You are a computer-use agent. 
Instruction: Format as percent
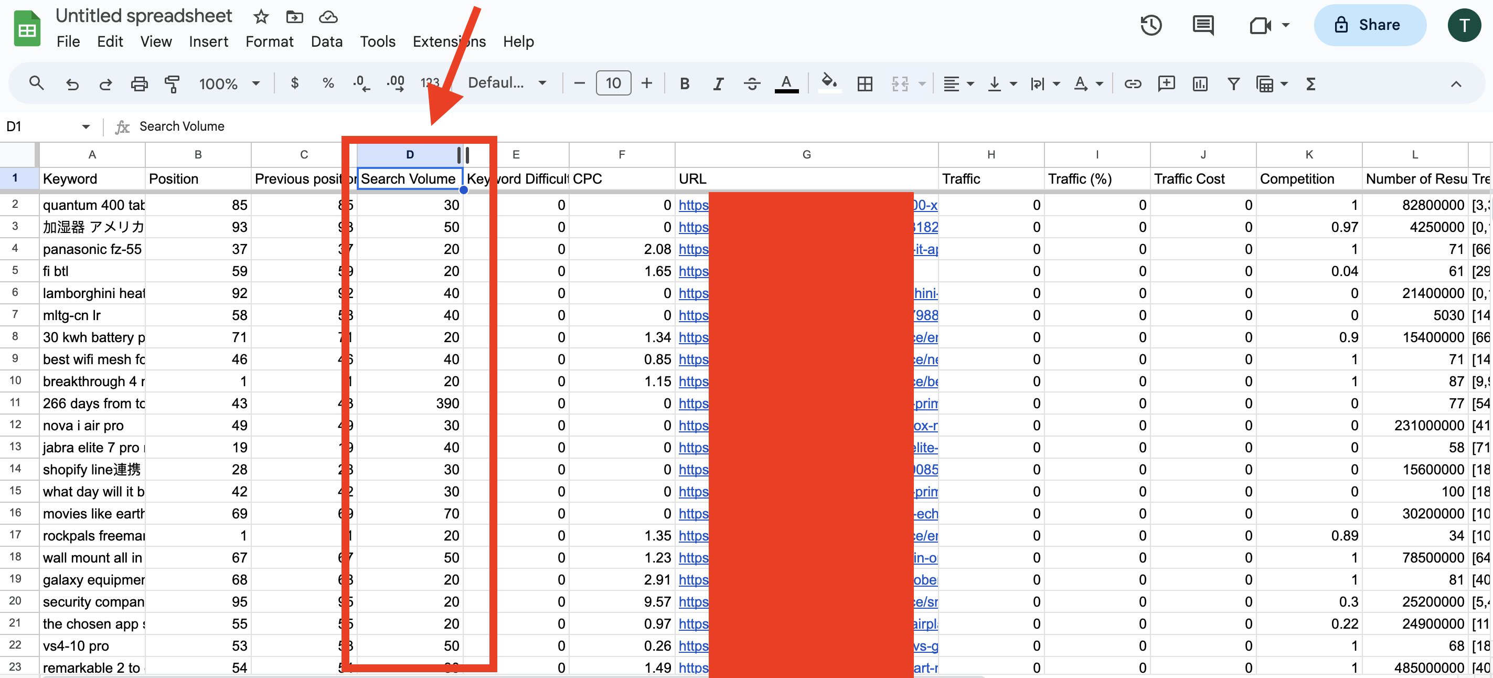(328, 83)
